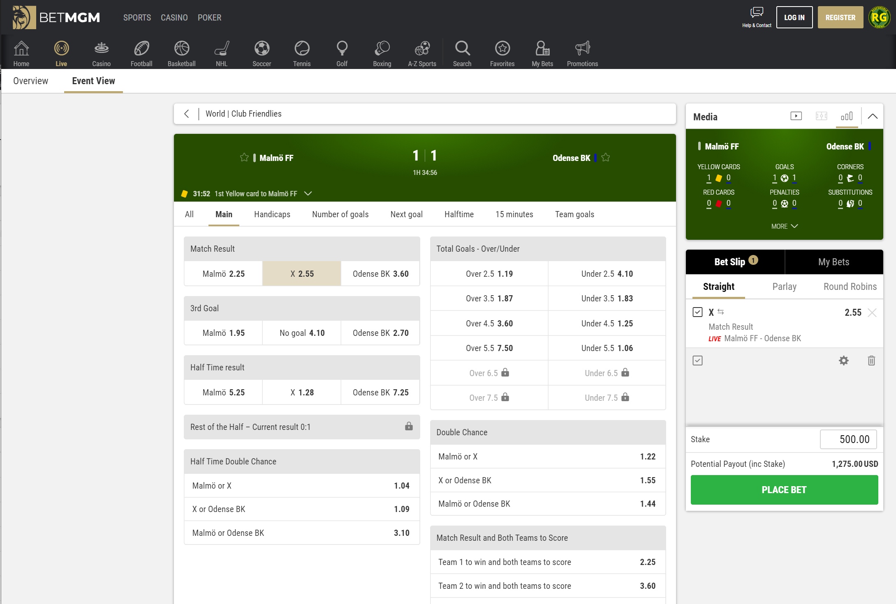Click the Stake amount input field

[848, 439]
